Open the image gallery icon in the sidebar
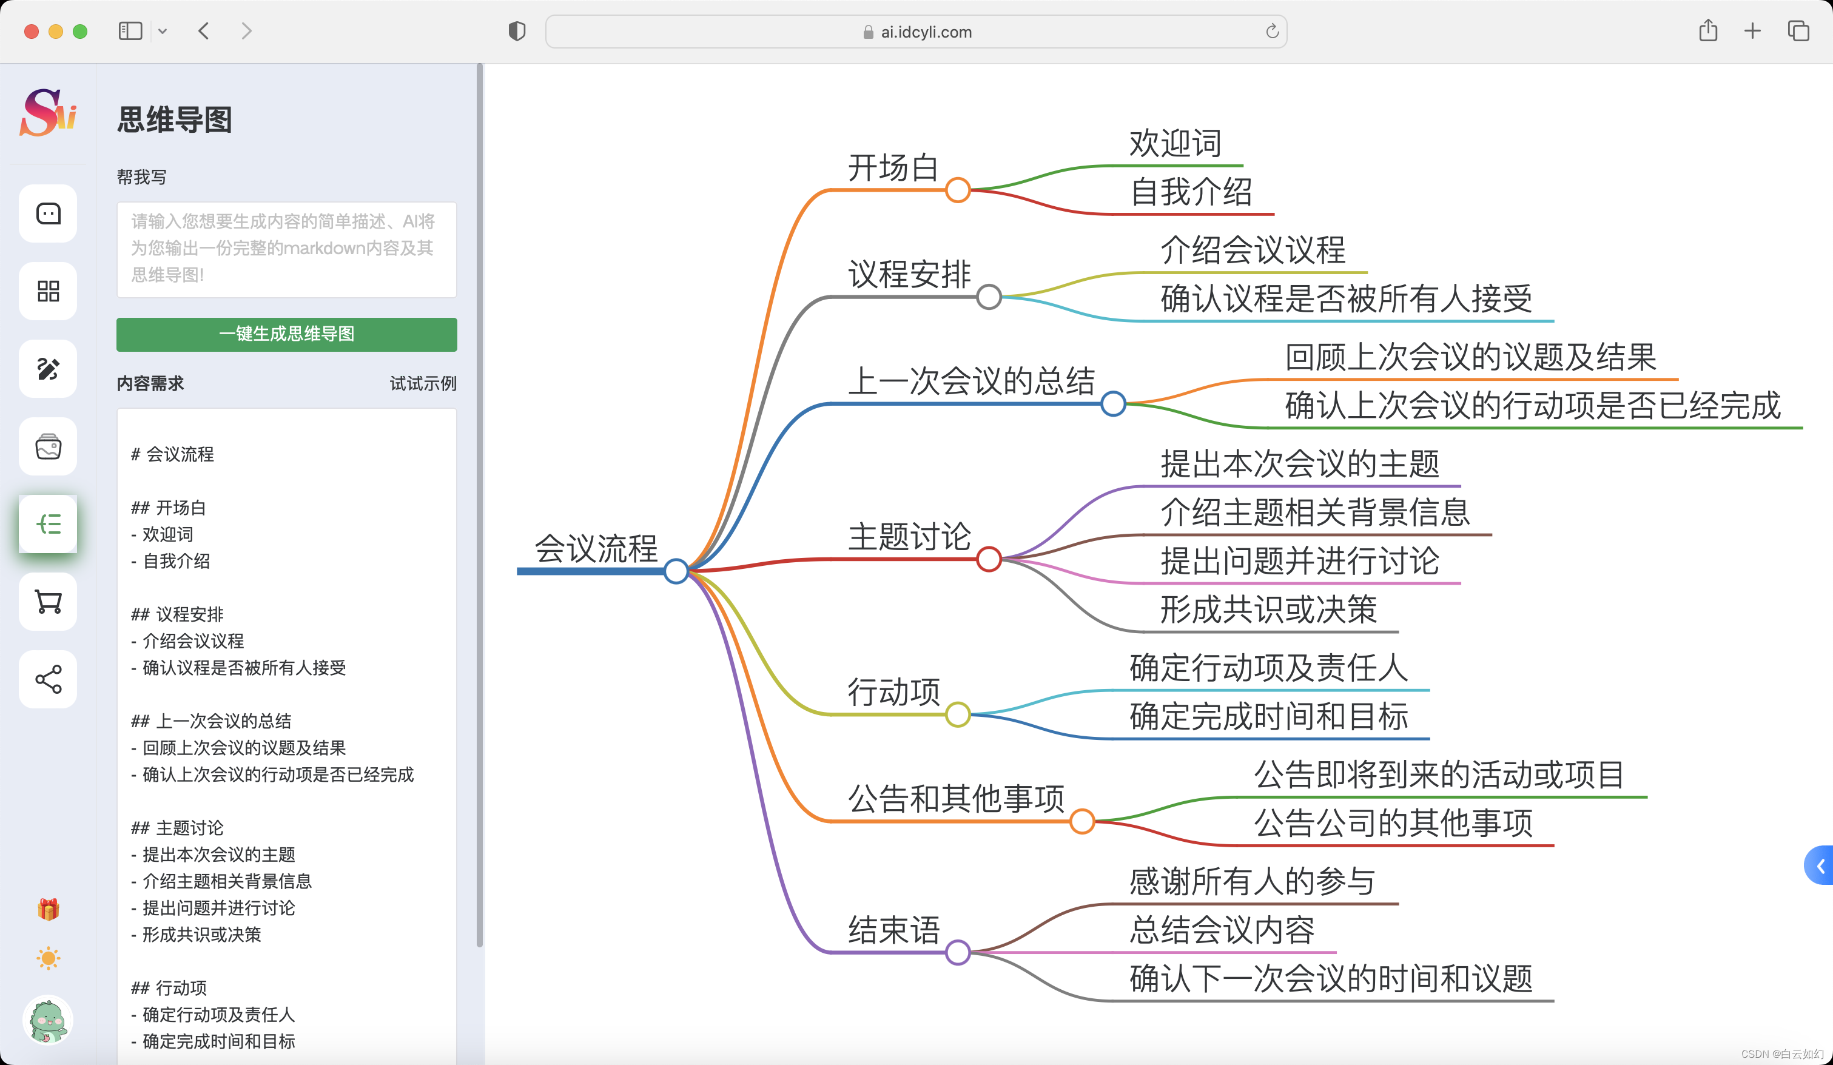 [48, 446]
